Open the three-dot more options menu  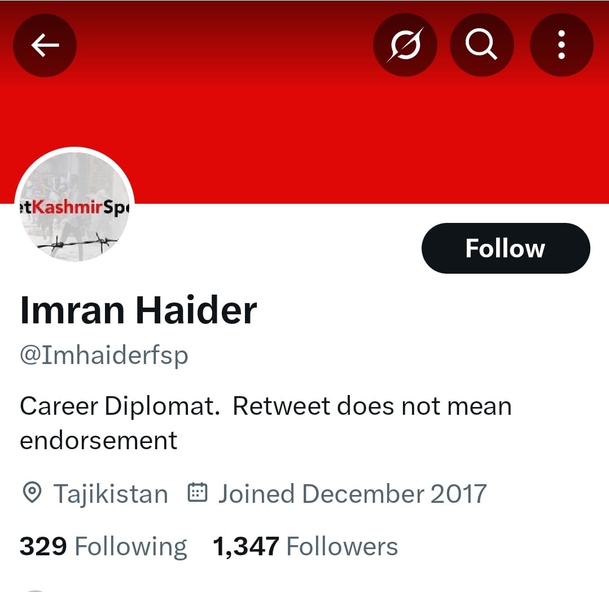[561, 45]
